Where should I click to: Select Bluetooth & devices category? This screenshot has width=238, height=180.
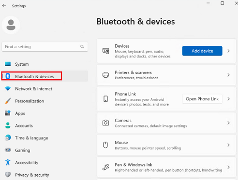(x=45, y=76)
